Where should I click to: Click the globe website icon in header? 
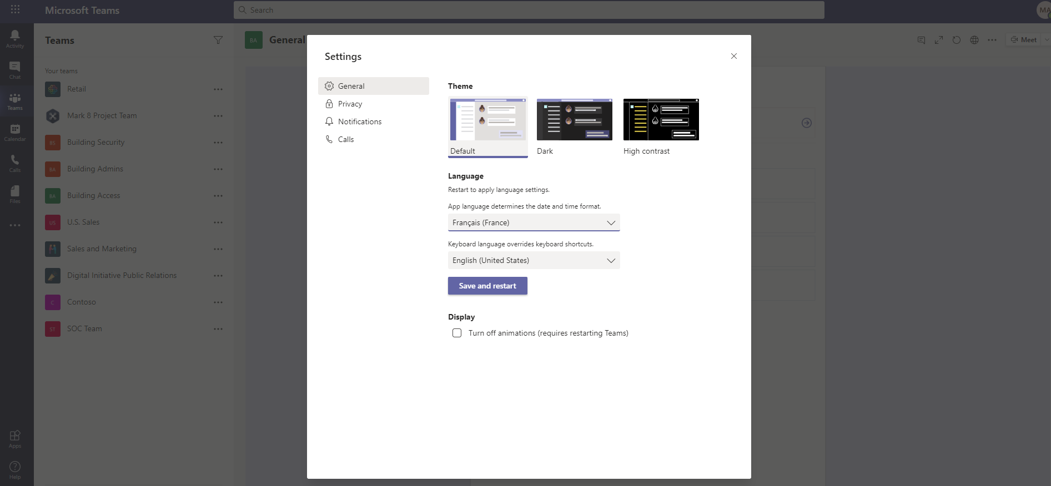click(x=974, y=40)
